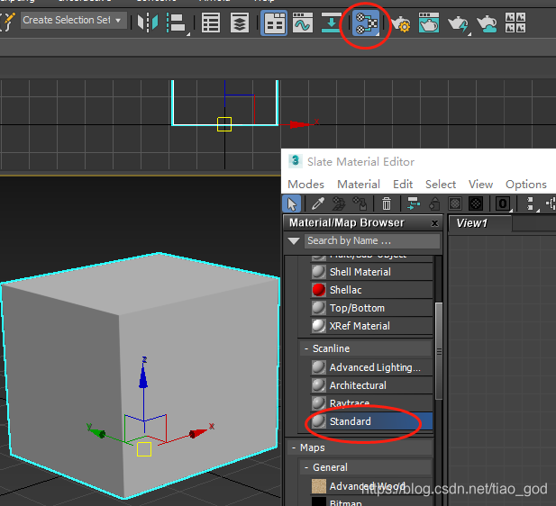Select XRef Material entry
556x506 pixels.
pos(371,326)
